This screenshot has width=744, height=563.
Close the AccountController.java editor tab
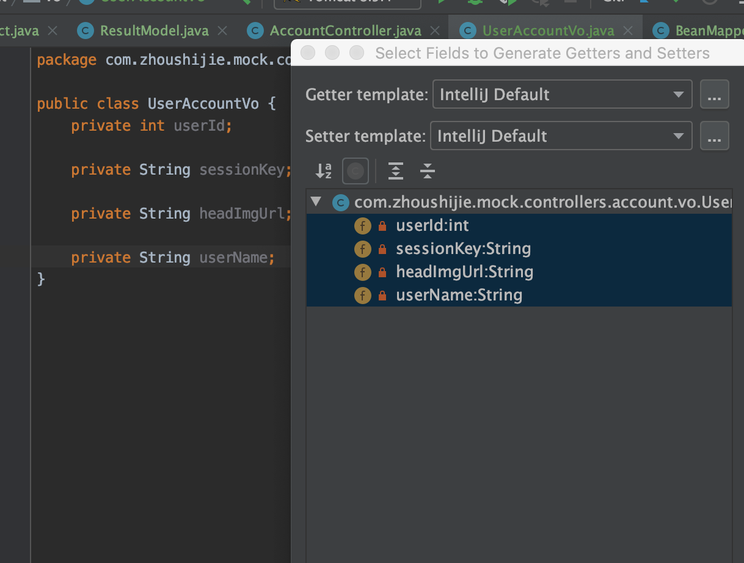point(434,30)
